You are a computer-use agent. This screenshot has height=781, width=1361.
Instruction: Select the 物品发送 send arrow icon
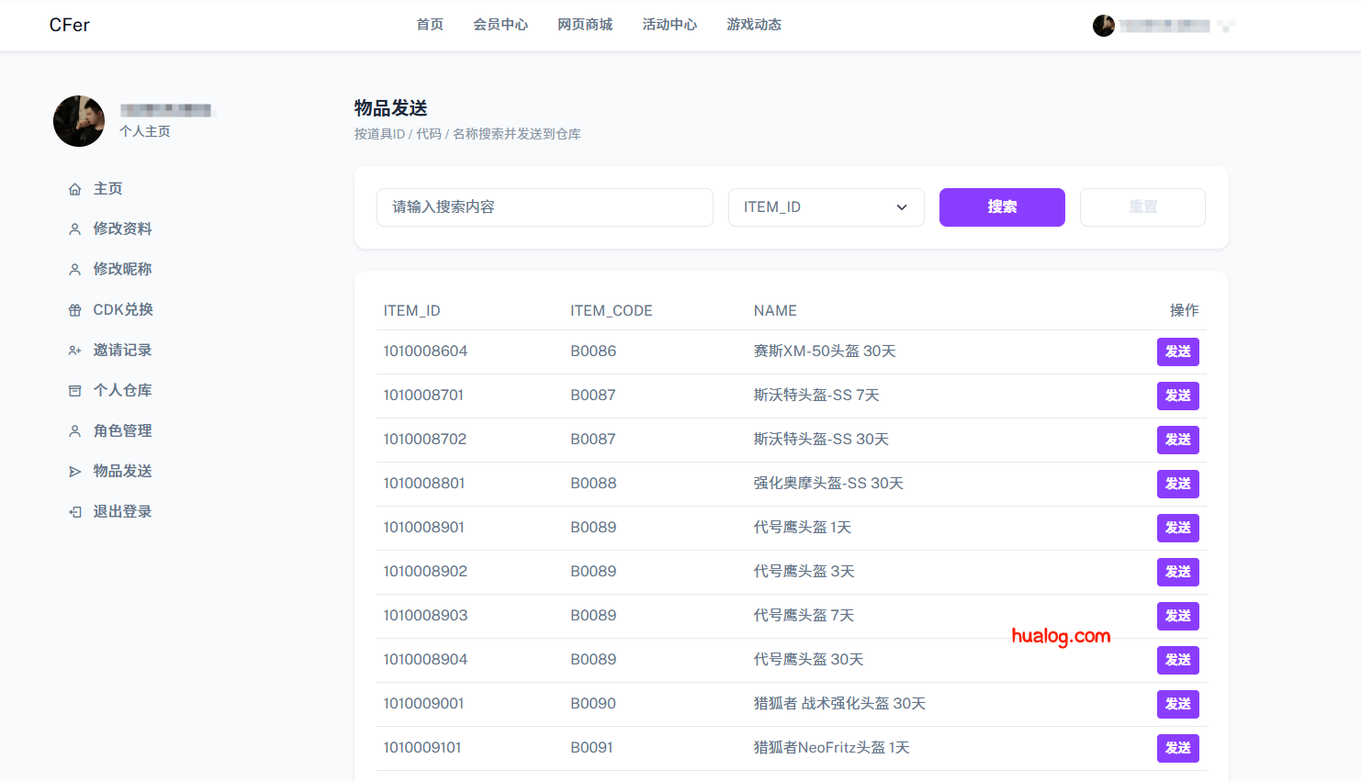tap(75, 471)
